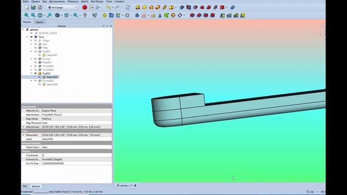Screen dimensions: 347x195
Task: Collapse the Тело body node
Action: pyautogui.click(x=27, y=37)
